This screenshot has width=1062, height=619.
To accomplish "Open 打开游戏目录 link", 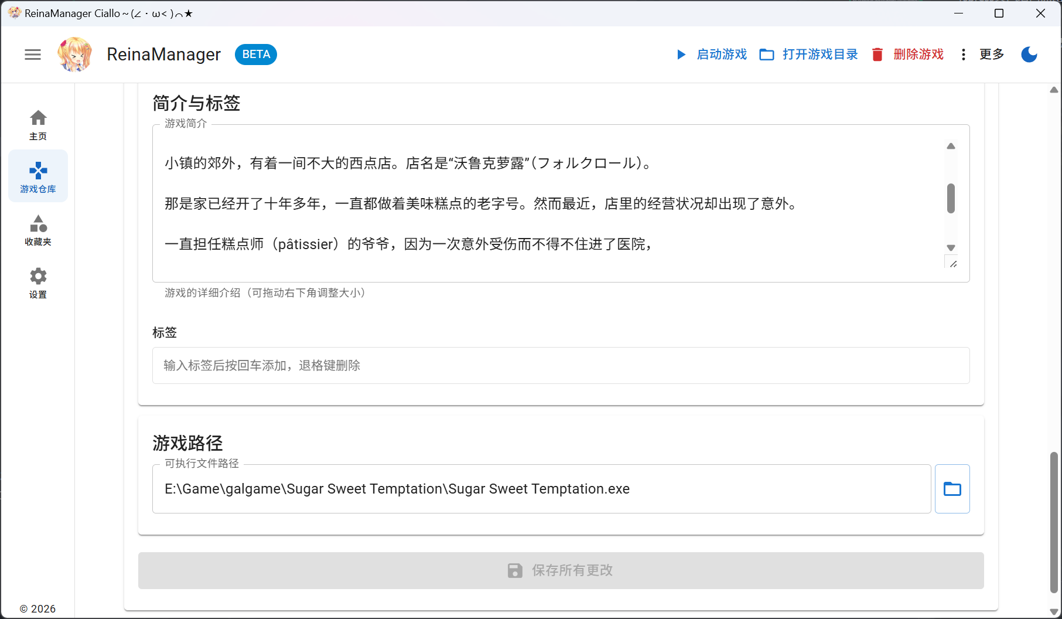I will 820,55.
